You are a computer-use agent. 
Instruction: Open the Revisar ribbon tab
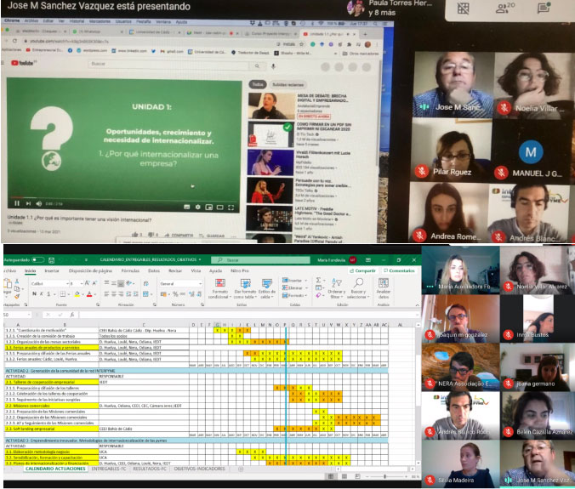point(175,270)
